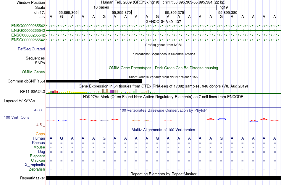The width and height of the screenshot is (281, 185).
Task: Open Repeating Elements by RepeatMasker title
Action: point(163,174)
